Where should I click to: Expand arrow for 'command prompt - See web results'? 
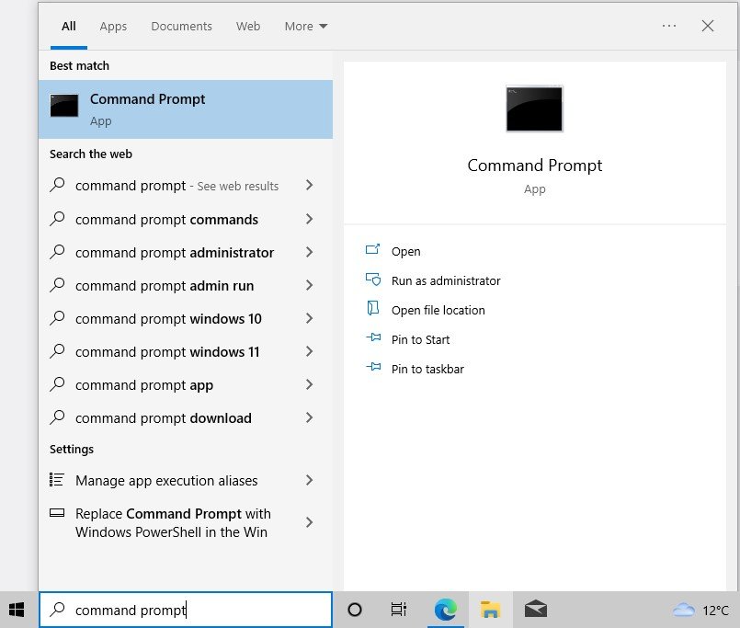click(309, 185)
